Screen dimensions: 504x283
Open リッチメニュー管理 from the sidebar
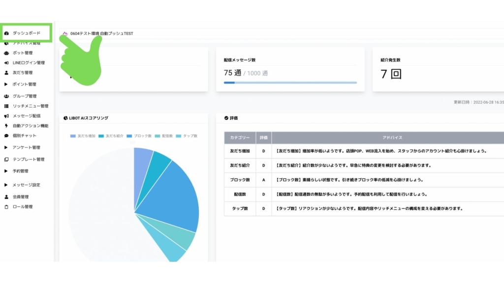tap(30, 106)
